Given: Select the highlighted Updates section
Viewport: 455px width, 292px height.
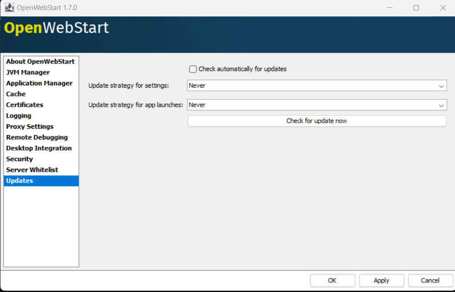Looking at the screenshot, I should [41, 181].
